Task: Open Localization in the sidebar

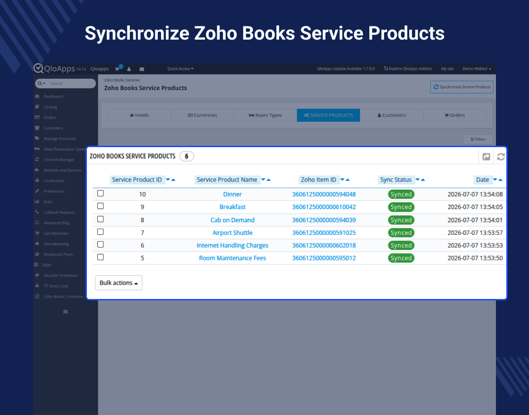Action: (x=54, y=181)
